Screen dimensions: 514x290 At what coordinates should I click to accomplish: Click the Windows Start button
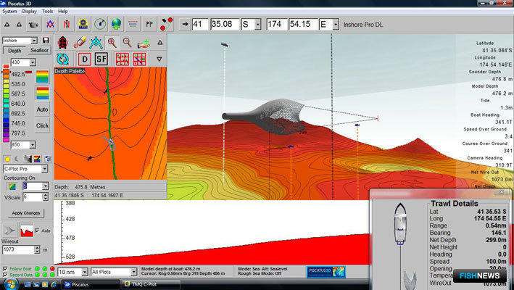(x=11, y=283)
